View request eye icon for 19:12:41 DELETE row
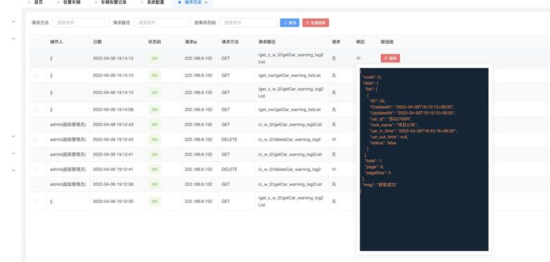Viewport: 550px width, 262px height. click(333, 169)
